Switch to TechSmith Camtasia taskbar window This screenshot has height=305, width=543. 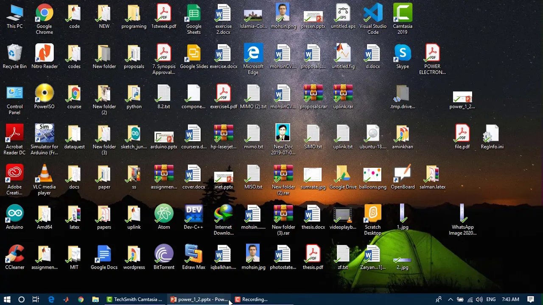point(134,299)
